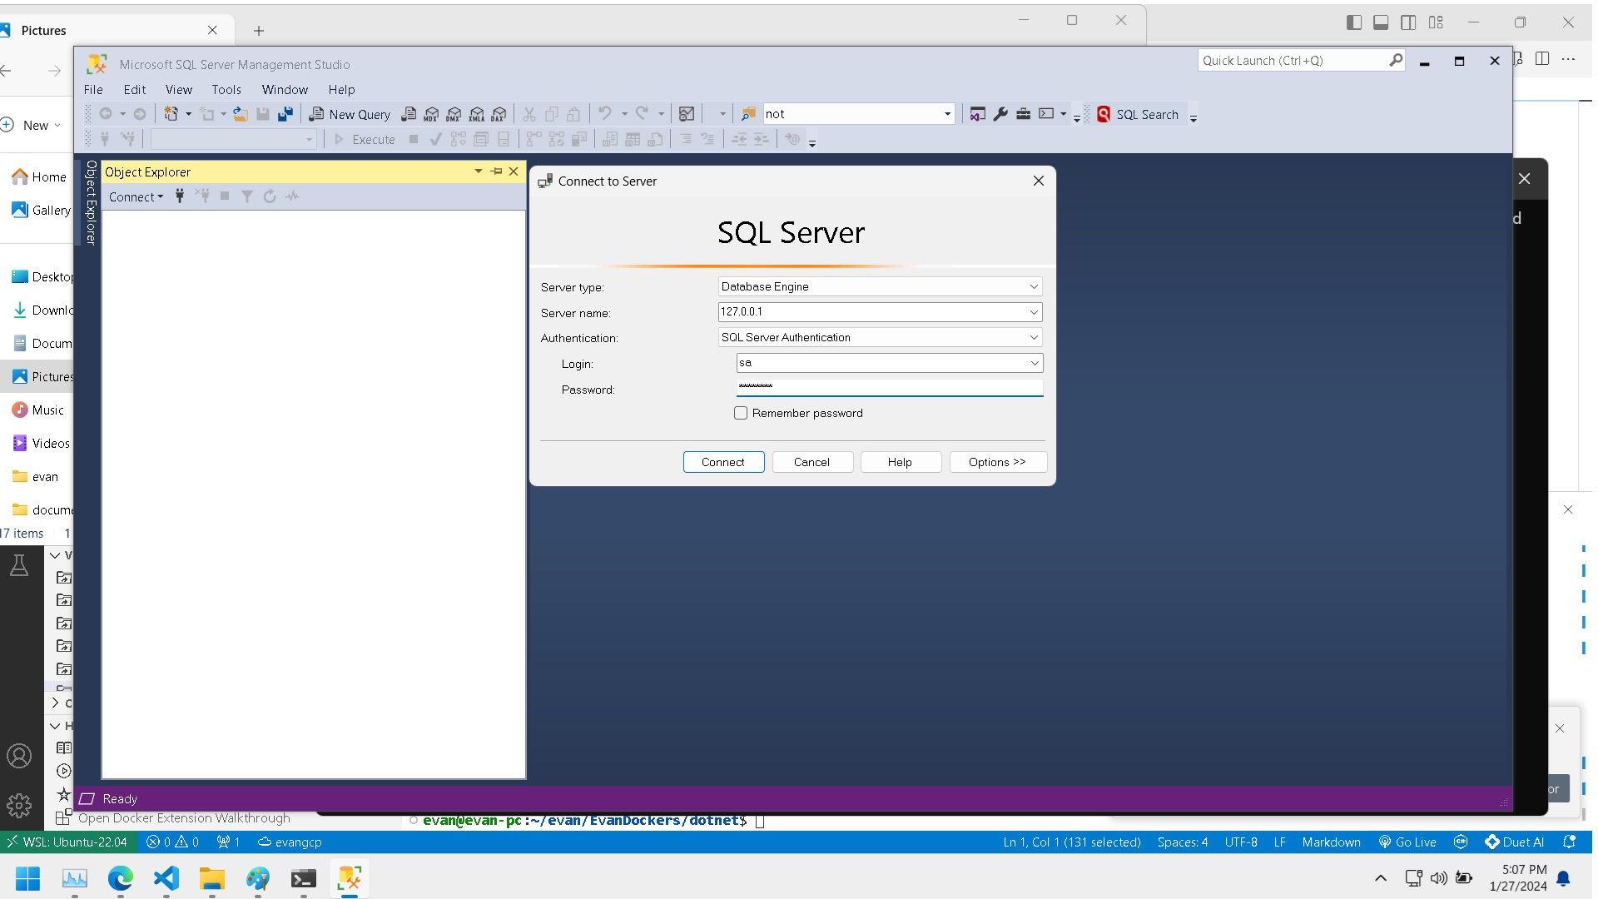Click the New Query toolbar button

pos(350,114)
